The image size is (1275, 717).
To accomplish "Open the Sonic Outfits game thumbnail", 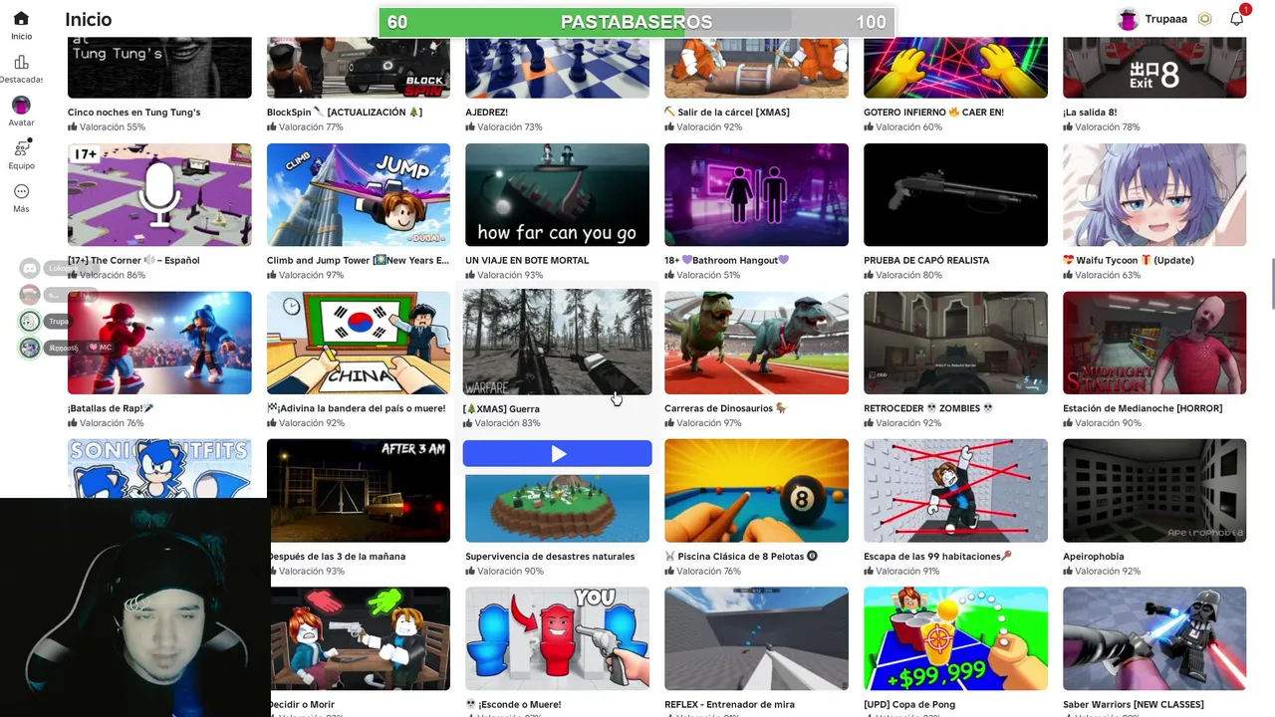I will click(159, 468).
